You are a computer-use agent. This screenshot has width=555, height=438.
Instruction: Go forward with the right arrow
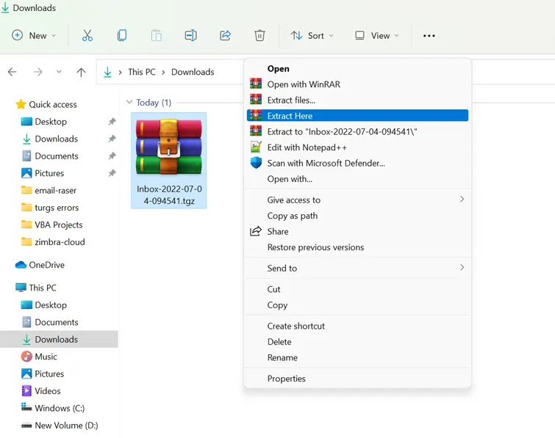pyautogui.click(x=37, y=72)
